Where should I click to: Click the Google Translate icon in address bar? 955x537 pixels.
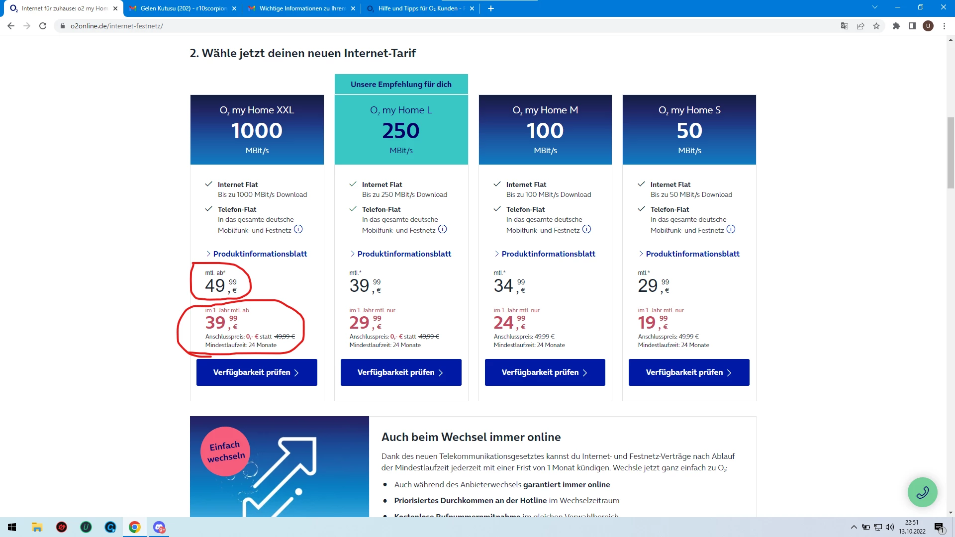(844, 26)
